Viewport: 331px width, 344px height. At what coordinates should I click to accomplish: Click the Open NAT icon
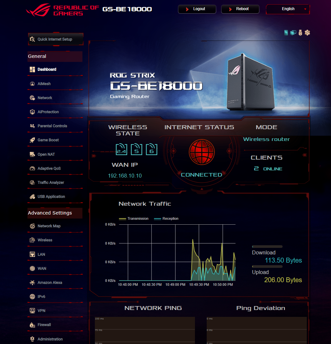(x=32, y=154)
